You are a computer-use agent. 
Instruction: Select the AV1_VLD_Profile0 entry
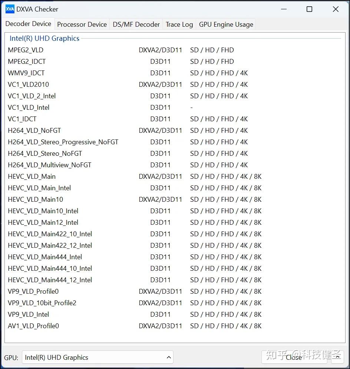coord(33,326)
